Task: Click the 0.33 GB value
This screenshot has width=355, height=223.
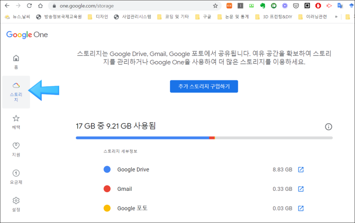Action: (x=282, y=189)
